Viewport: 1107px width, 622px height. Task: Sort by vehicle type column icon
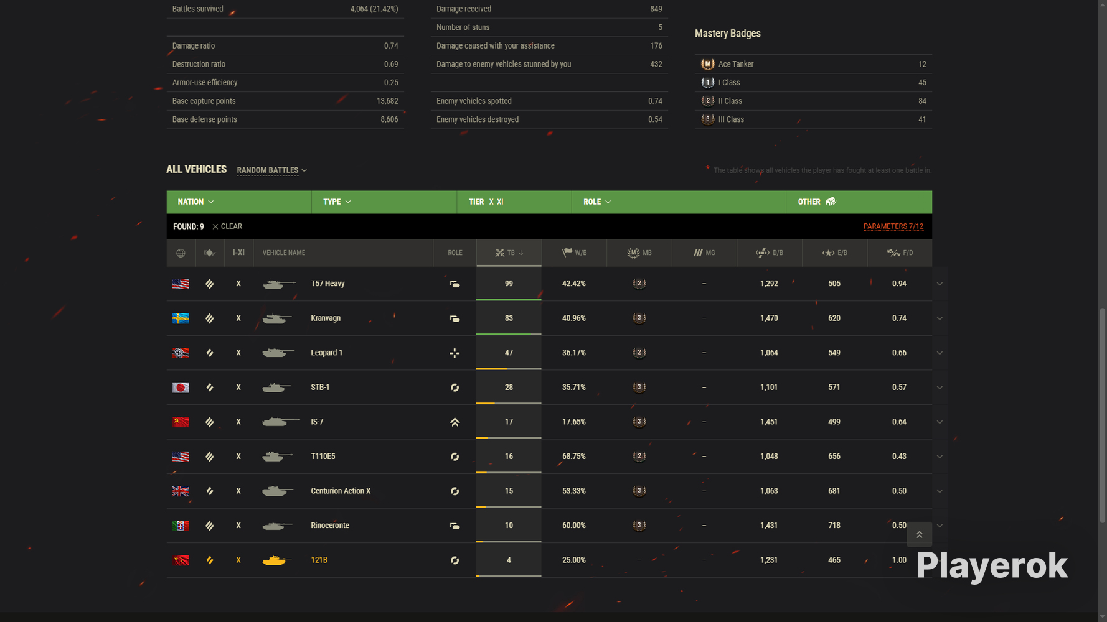(210, 253)
